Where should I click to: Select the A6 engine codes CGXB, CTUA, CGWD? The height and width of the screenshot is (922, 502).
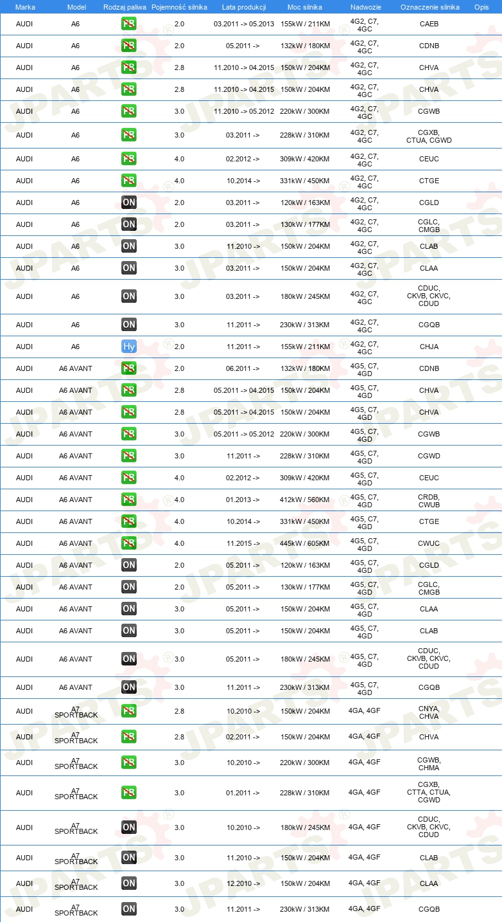(x=429, y=137)
